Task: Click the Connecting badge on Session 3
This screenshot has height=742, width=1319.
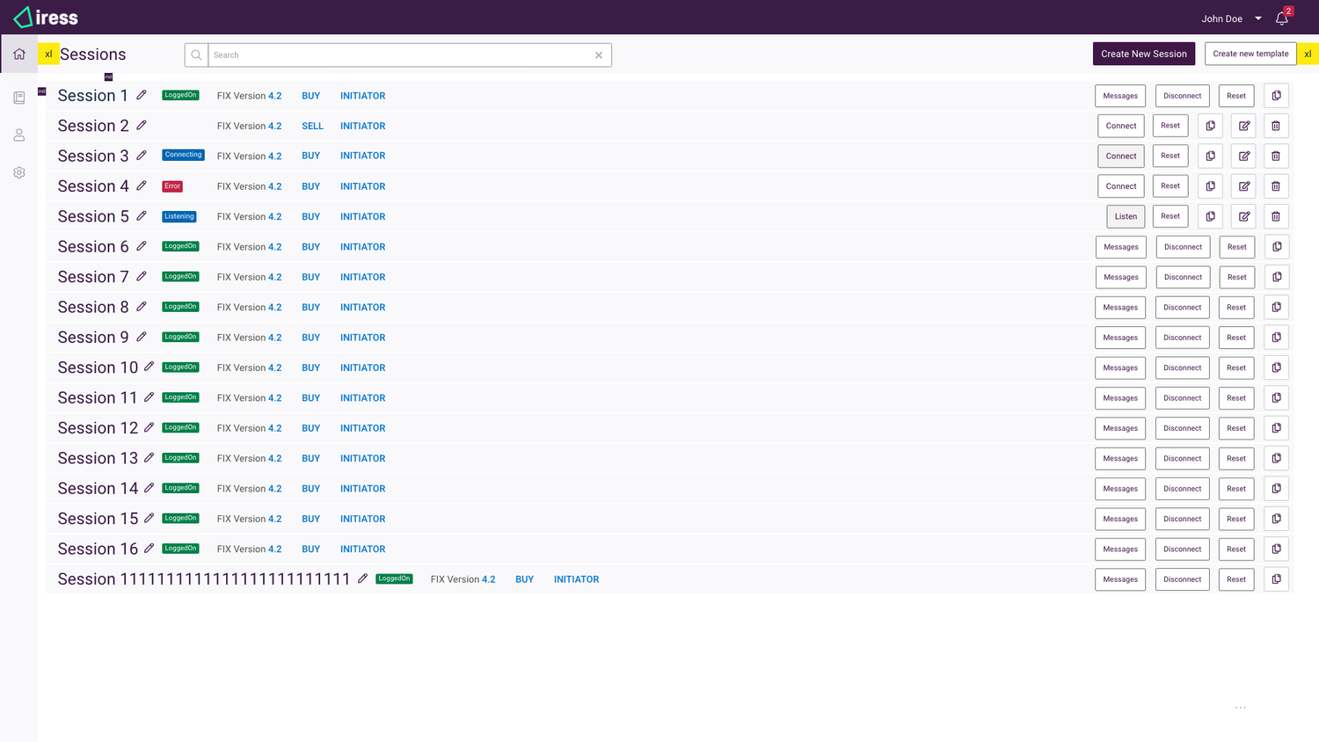Action: point(183,155)
